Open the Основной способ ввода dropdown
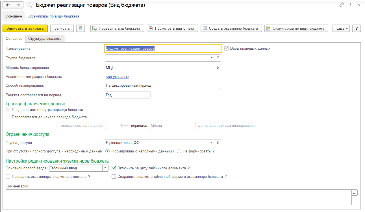 click(x=105, y=168)
